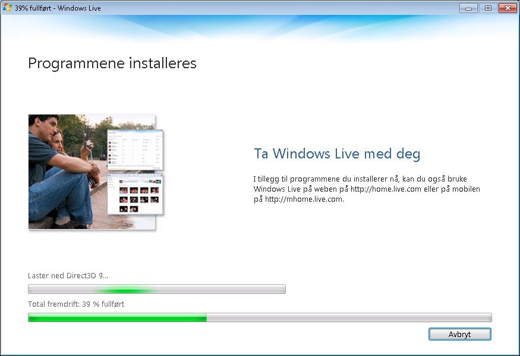Click the Windows Live logo in title bar
The width and height of the screenshot is (520, 356).
[x=7, y=8]
